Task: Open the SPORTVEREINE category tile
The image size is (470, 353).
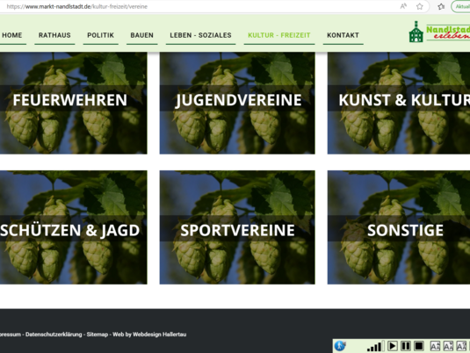Action: (x=237, y=227)
